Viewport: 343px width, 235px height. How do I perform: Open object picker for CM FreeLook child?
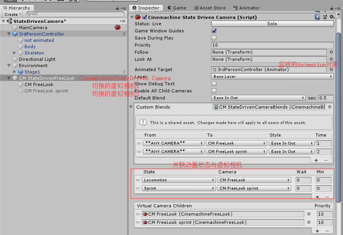coord(309,214)
